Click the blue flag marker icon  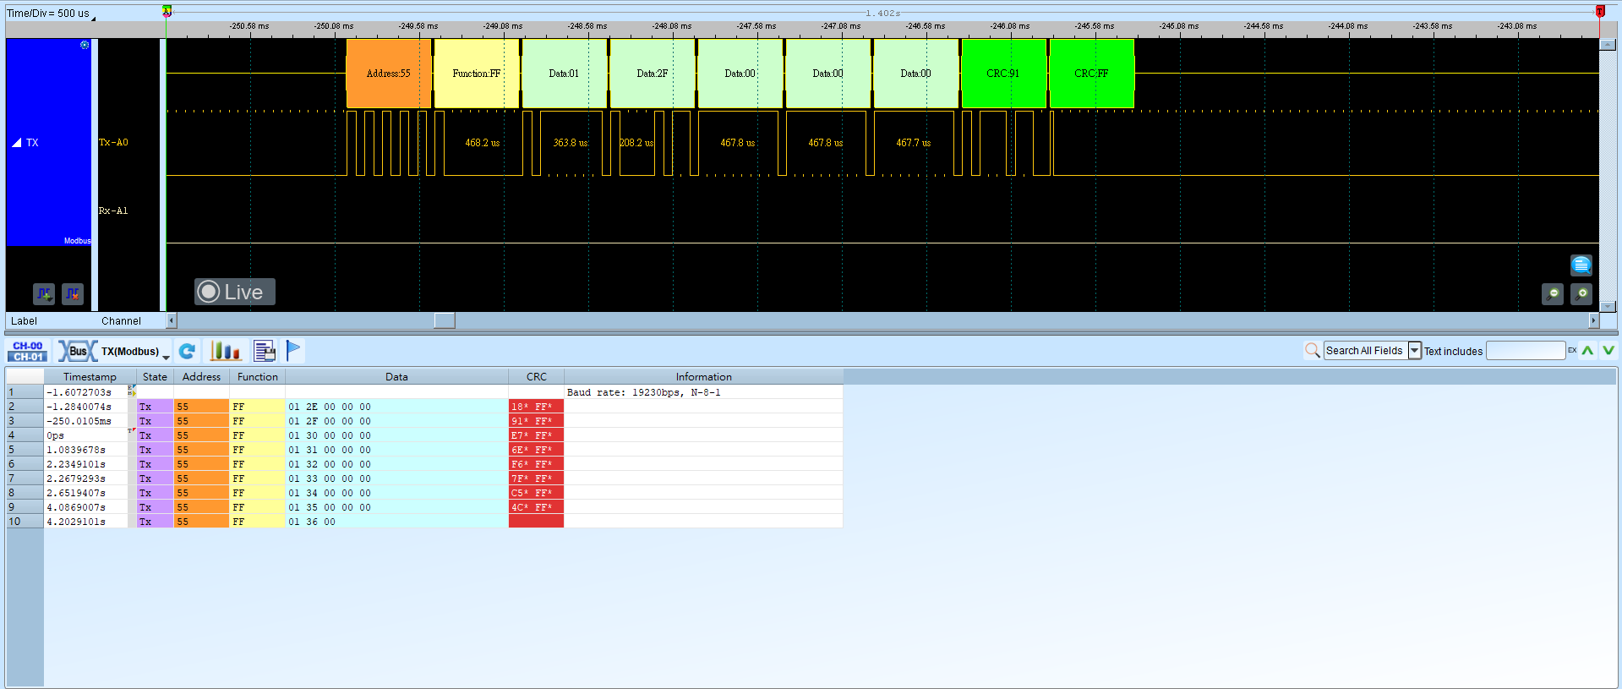click(x=293, y=350)
